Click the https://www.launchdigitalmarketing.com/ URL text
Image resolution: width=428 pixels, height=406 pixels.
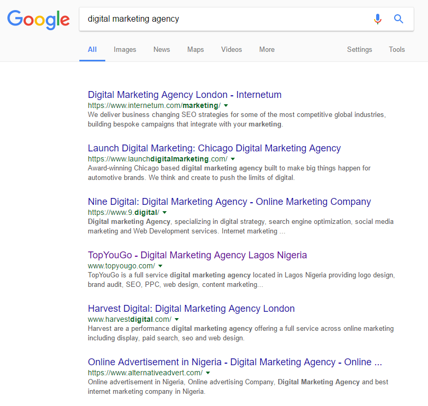pyautogui.click(x=158, y=159)
